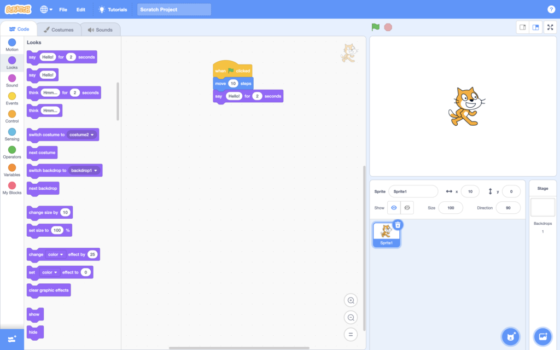This screenshot has height=350, width=560.
Task: Show the sprite with the eye icon
Action: (394, 208)
